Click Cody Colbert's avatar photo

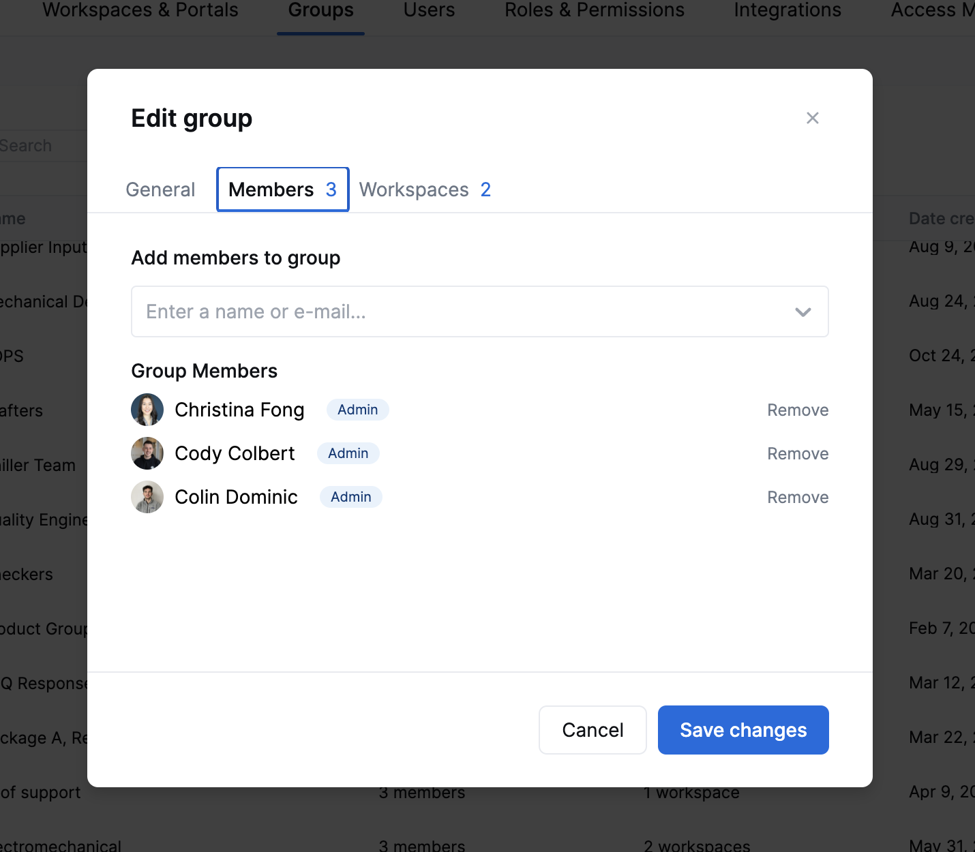coord(147,453)
